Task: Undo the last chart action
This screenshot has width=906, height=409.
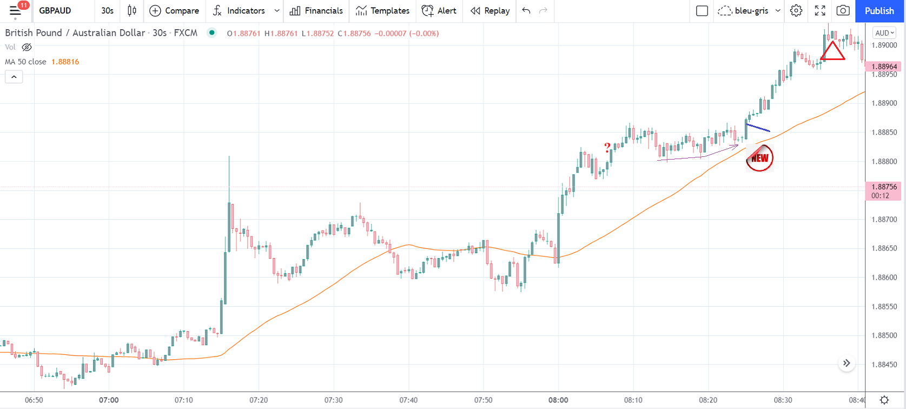Action: [526, 11]
